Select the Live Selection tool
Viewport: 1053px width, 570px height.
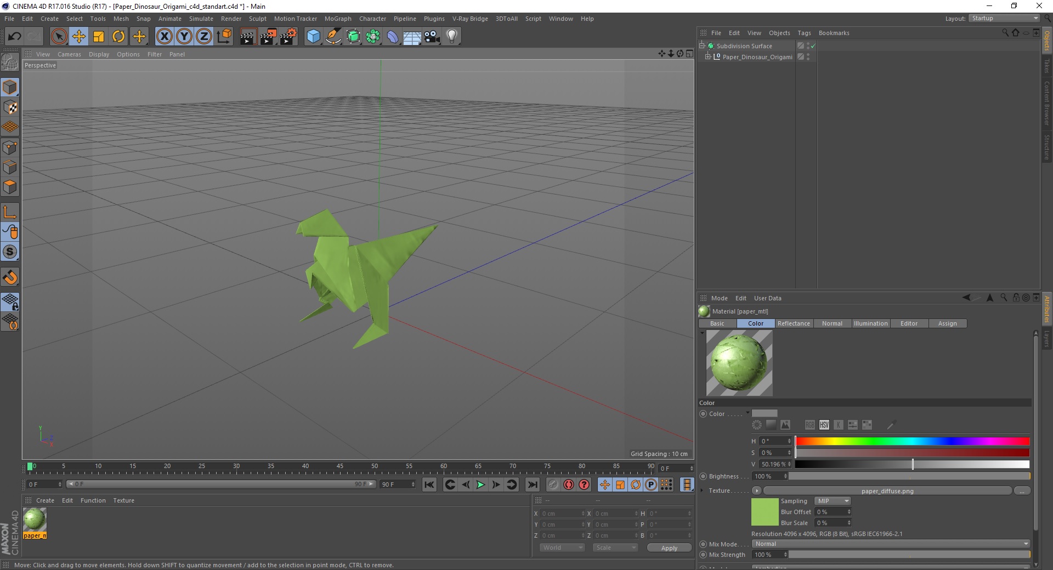click(59, 37)
